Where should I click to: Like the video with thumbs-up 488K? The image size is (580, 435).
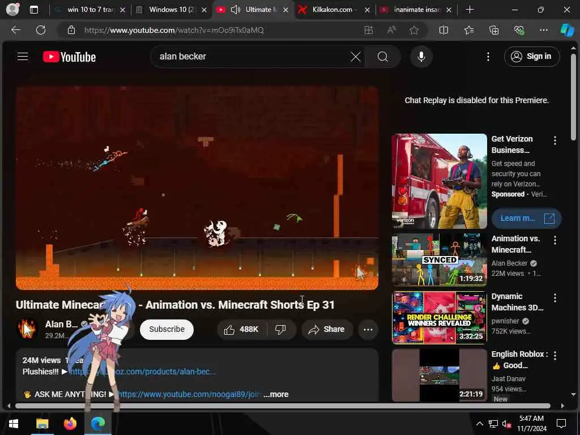coord(241,329)
